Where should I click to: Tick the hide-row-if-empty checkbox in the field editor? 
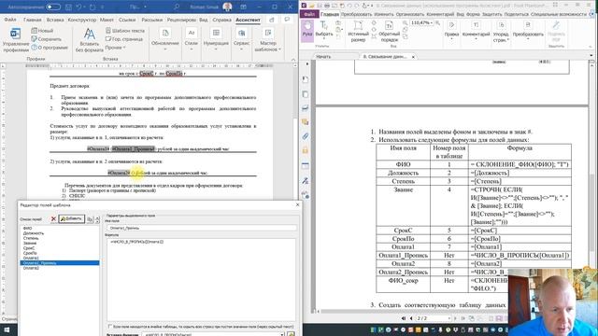(110, 327)
